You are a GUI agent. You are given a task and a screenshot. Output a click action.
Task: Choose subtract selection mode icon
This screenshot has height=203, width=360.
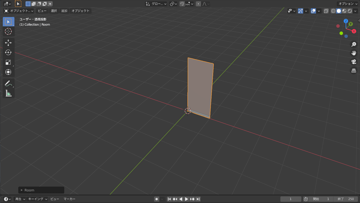[39, 4]
